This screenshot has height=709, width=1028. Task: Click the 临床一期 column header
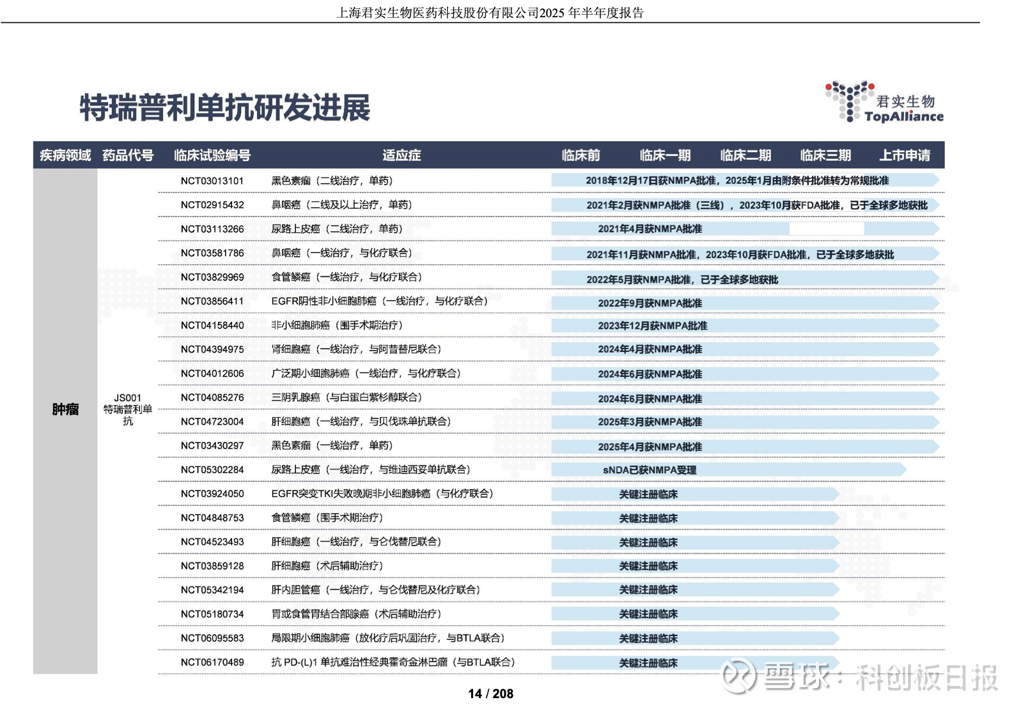(x=665, y=155)
